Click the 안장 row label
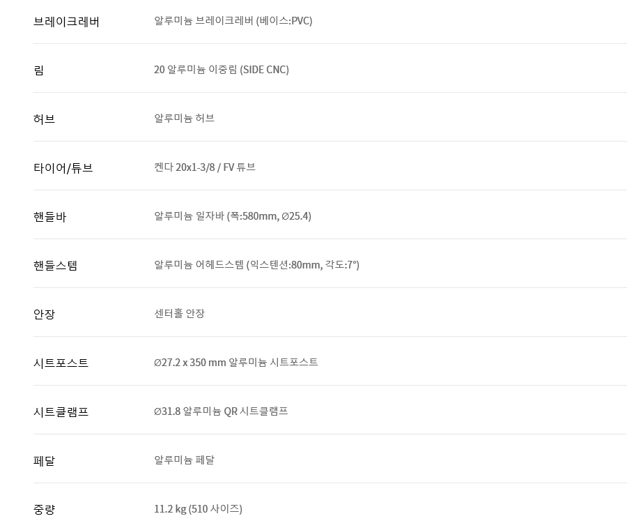 point(44,315)
